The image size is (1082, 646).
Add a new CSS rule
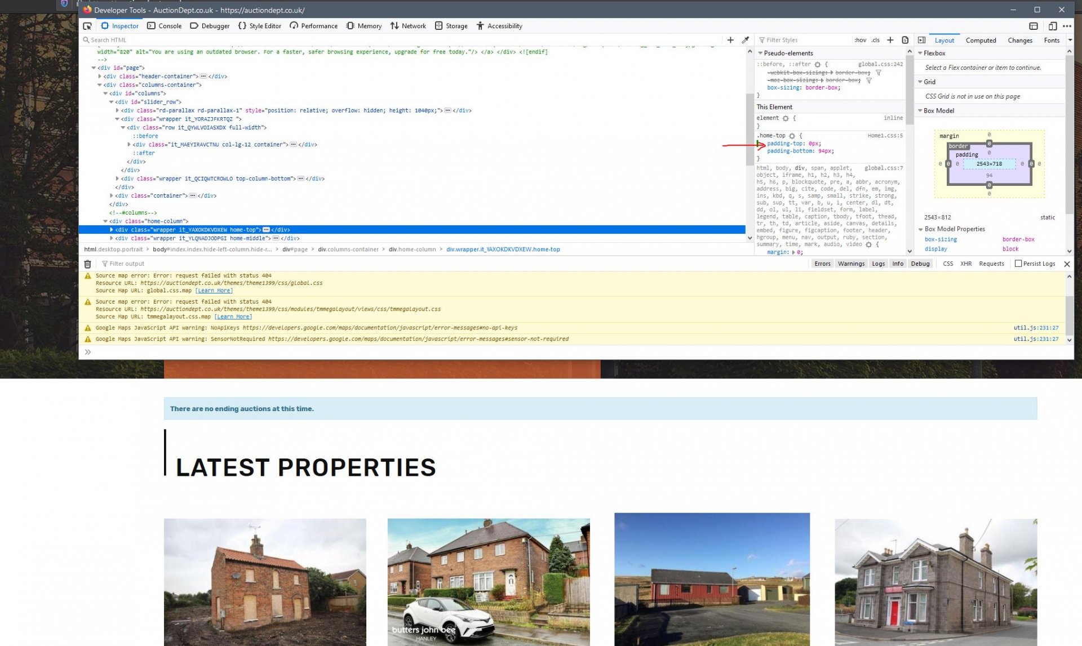(890, 40)
